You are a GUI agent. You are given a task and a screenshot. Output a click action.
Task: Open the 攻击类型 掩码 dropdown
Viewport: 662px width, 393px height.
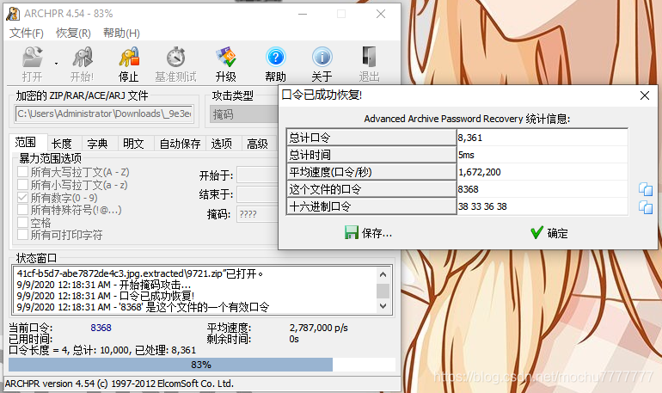tap(244, 114)
